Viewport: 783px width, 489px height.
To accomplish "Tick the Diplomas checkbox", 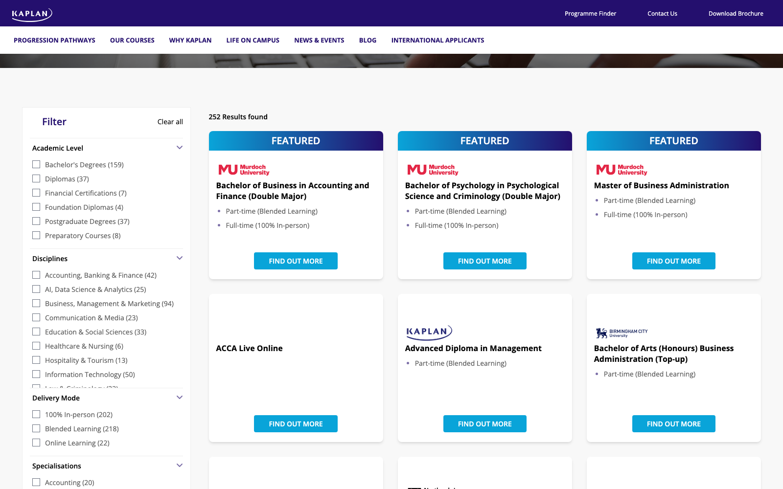I will [36, 178].
